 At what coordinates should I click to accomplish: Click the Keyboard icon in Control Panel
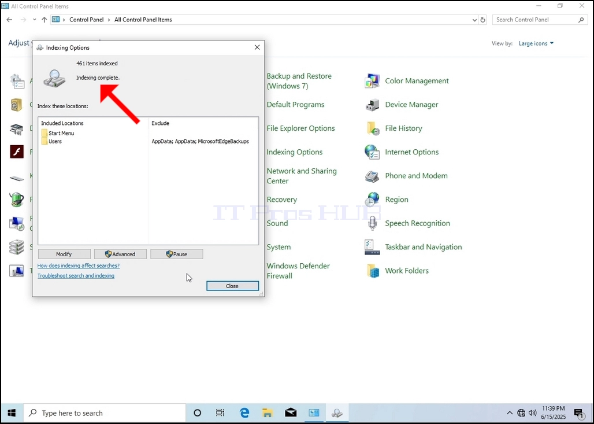[17, 178]
